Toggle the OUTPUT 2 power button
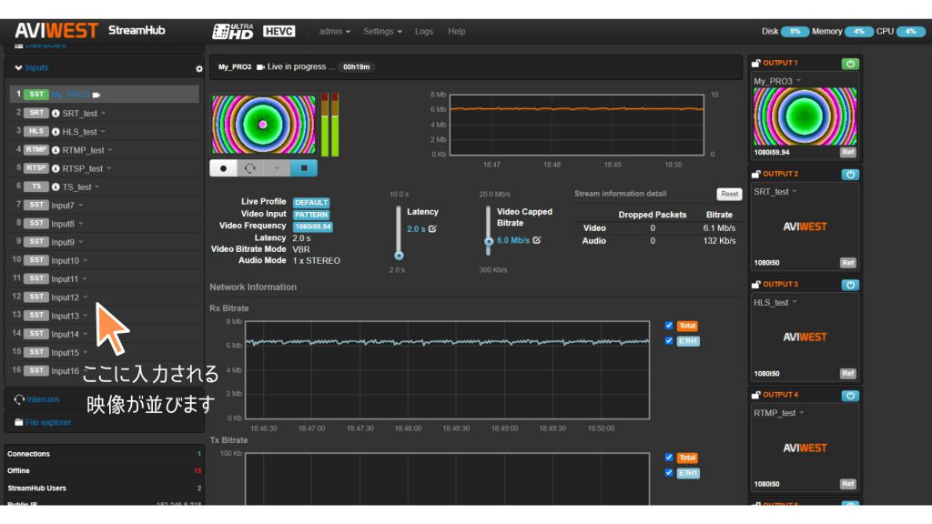932x524 pixels. point(850,175)
